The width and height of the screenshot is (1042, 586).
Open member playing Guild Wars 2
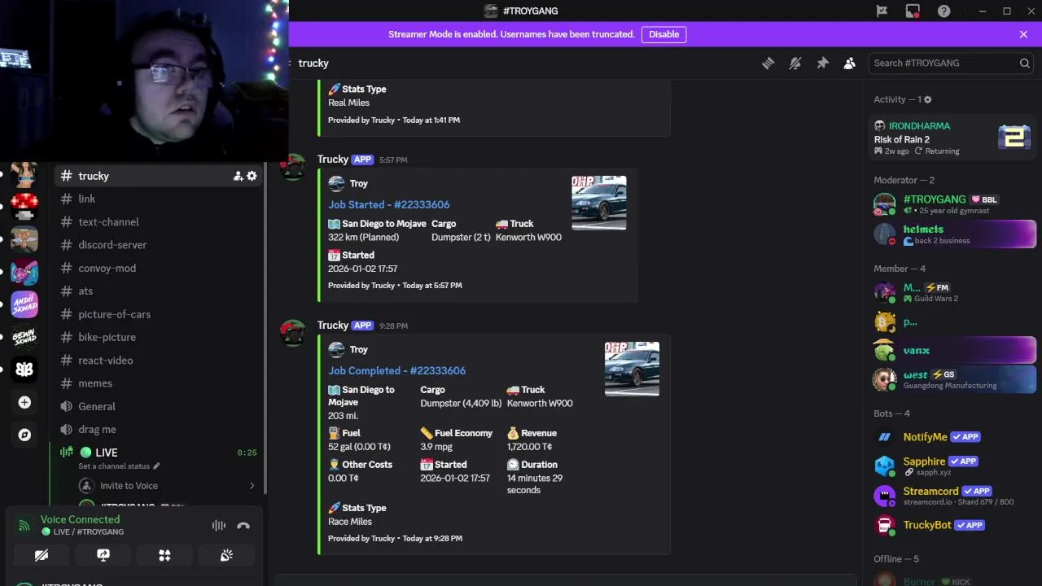(952, 292)
